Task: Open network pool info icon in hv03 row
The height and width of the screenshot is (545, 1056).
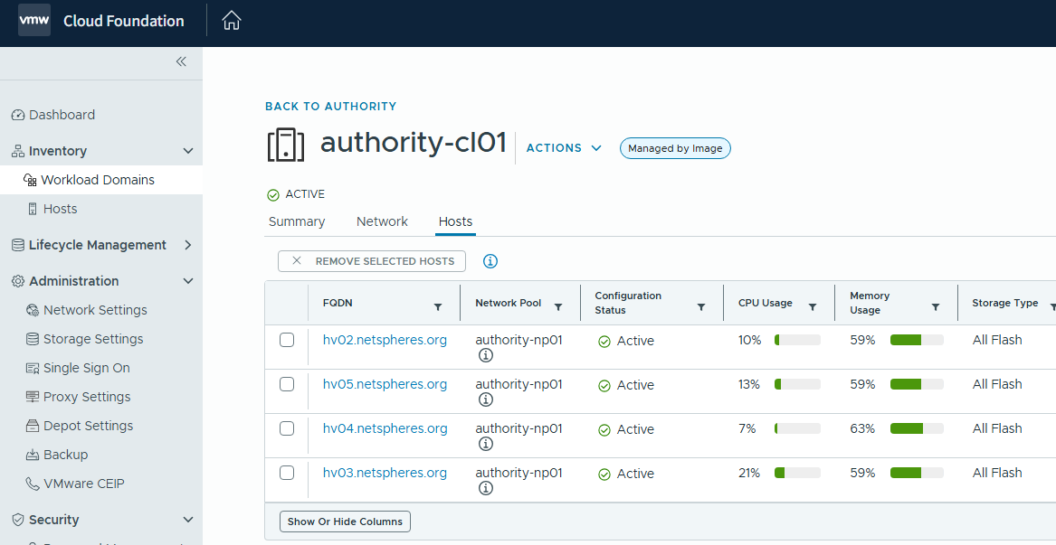Action: click(485, 488)
